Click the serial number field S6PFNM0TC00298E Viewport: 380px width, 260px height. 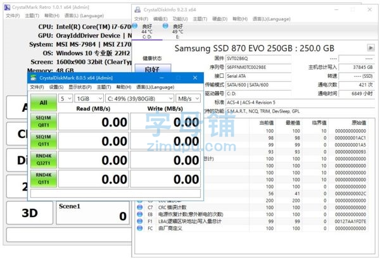tap(258, 67)
